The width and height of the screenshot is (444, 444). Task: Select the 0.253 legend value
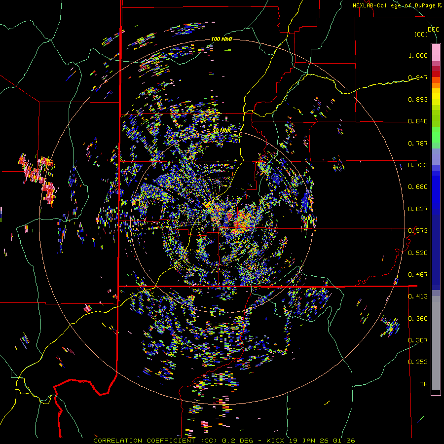[418, 362]
